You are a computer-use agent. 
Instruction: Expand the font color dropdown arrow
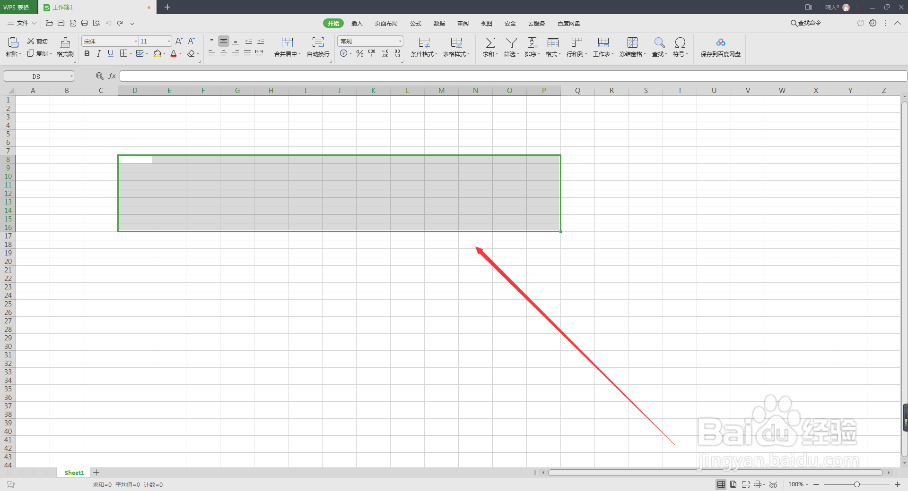click(181, 54)
